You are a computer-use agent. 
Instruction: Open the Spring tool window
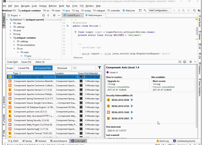pos(27,141)
